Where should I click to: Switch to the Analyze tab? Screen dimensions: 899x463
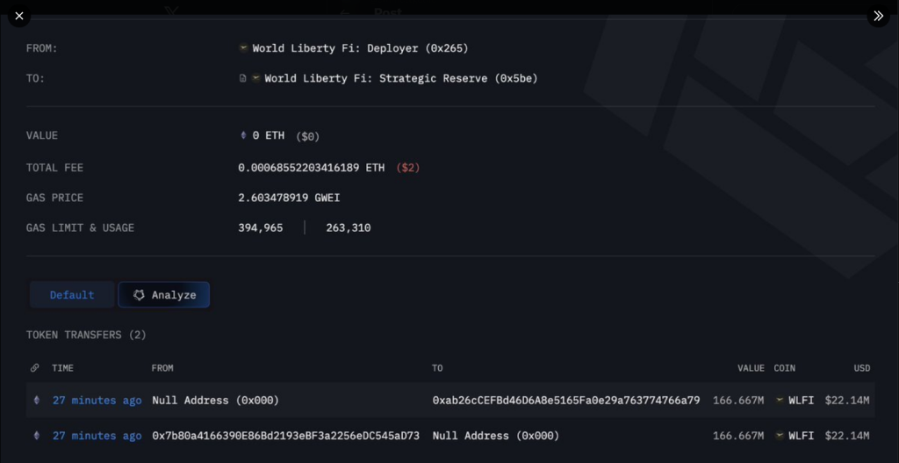click(164, 295)
